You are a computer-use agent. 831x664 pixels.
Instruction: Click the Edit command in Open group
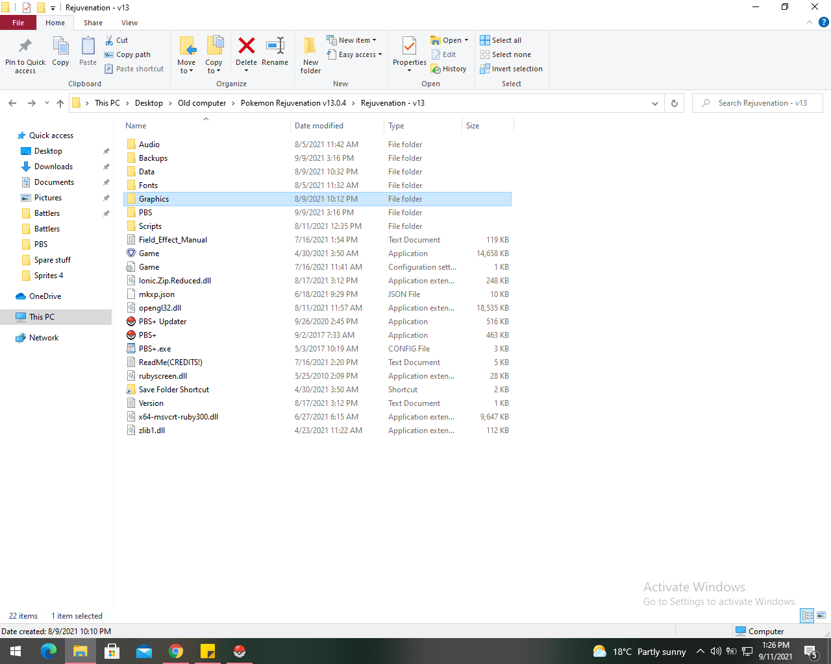coord(444,54)
